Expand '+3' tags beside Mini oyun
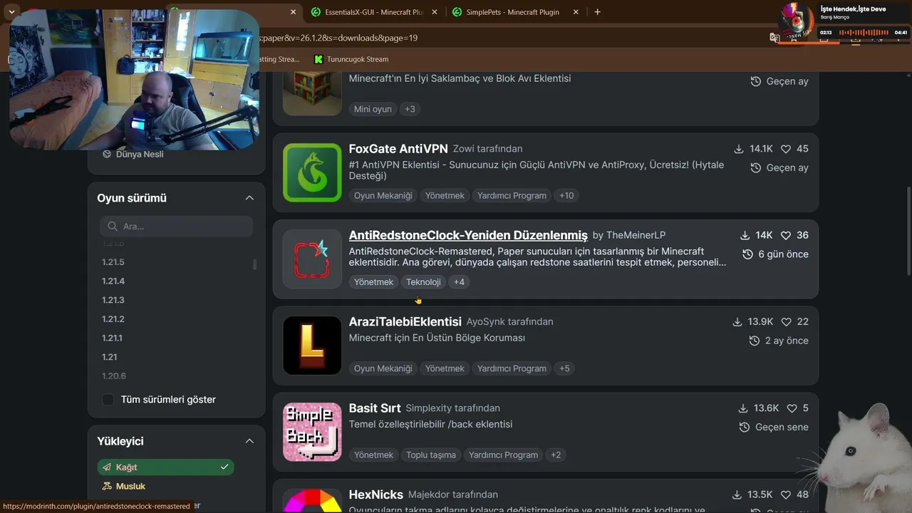The image size is (912, 513). click(410, 109)
